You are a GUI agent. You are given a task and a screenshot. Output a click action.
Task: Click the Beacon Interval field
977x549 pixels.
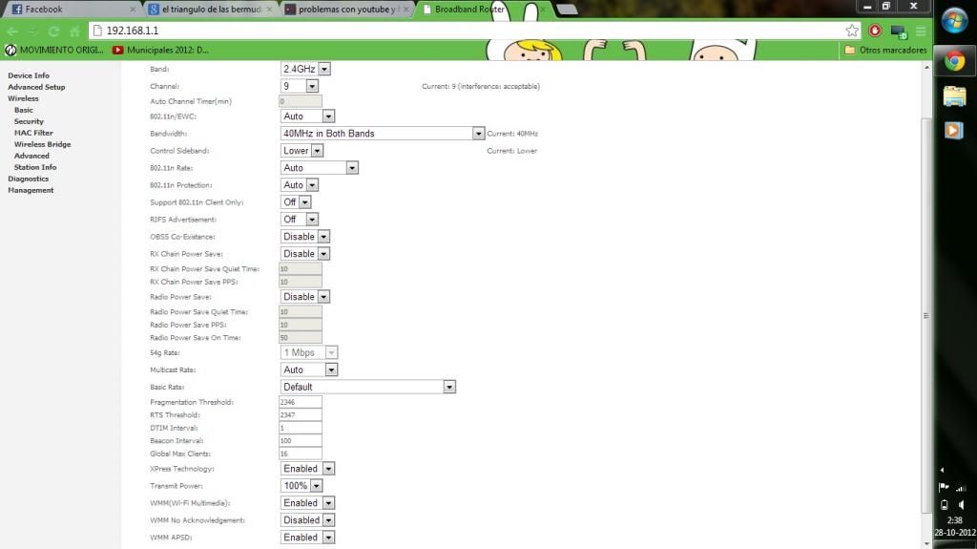pyautogui.click(x=301, y=441)
